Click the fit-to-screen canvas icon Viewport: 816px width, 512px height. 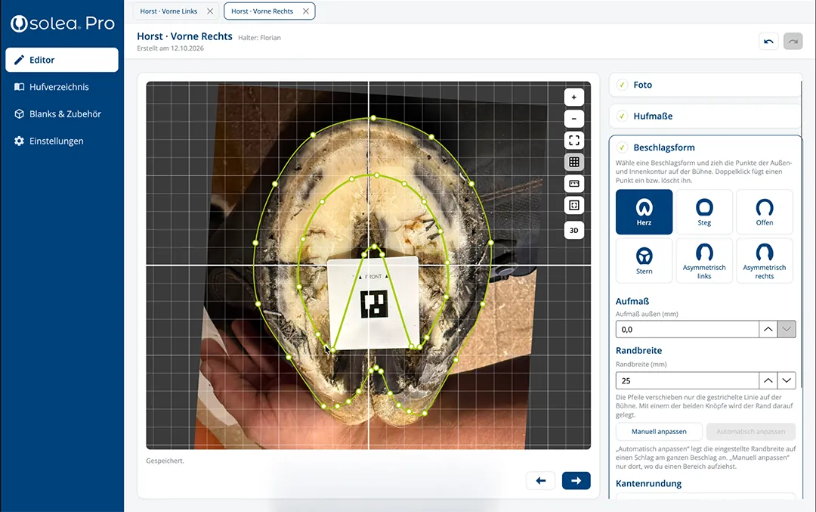(574, 141)
